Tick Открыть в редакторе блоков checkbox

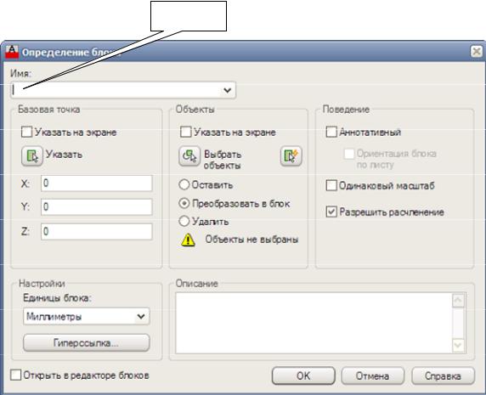click(15, 375)
